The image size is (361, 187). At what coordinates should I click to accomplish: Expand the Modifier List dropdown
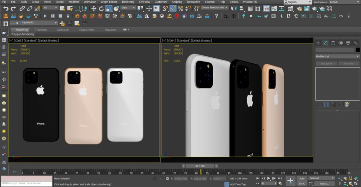(337, 56)
